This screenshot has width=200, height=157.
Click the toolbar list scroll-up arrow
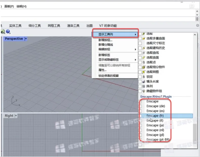pos(195,35)
